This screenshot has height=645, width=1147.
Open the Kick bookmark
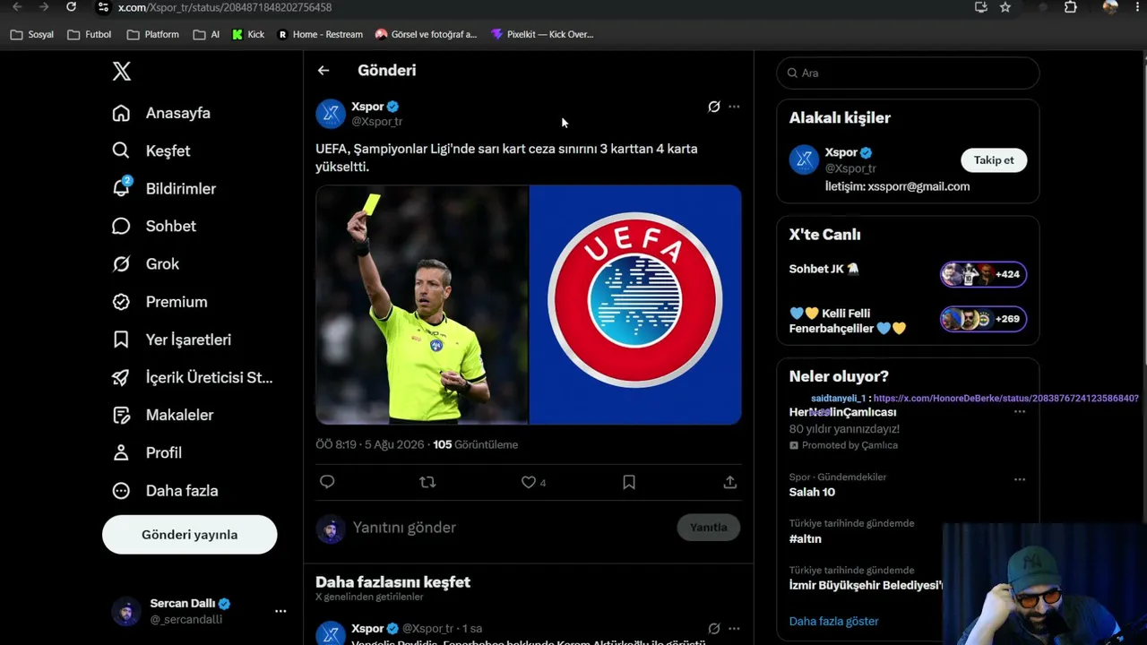click(248, 35)
